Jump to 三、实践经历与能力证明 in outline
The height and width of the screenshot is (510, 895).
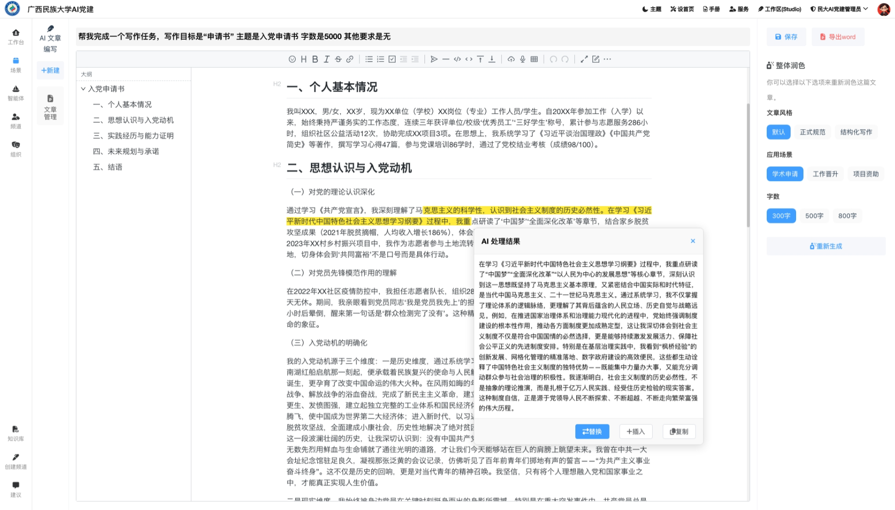[x=133, y=136]
